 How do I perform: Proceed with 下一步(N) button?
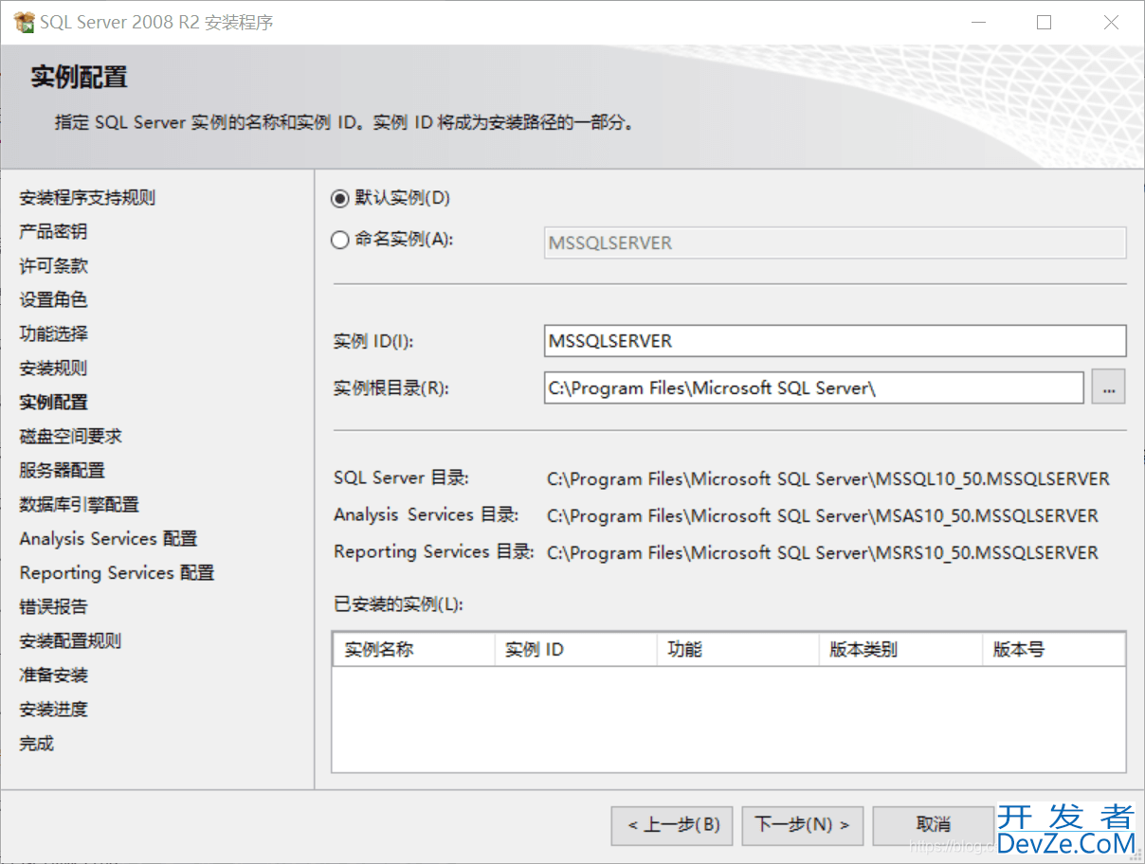click(x=802, y=825)
